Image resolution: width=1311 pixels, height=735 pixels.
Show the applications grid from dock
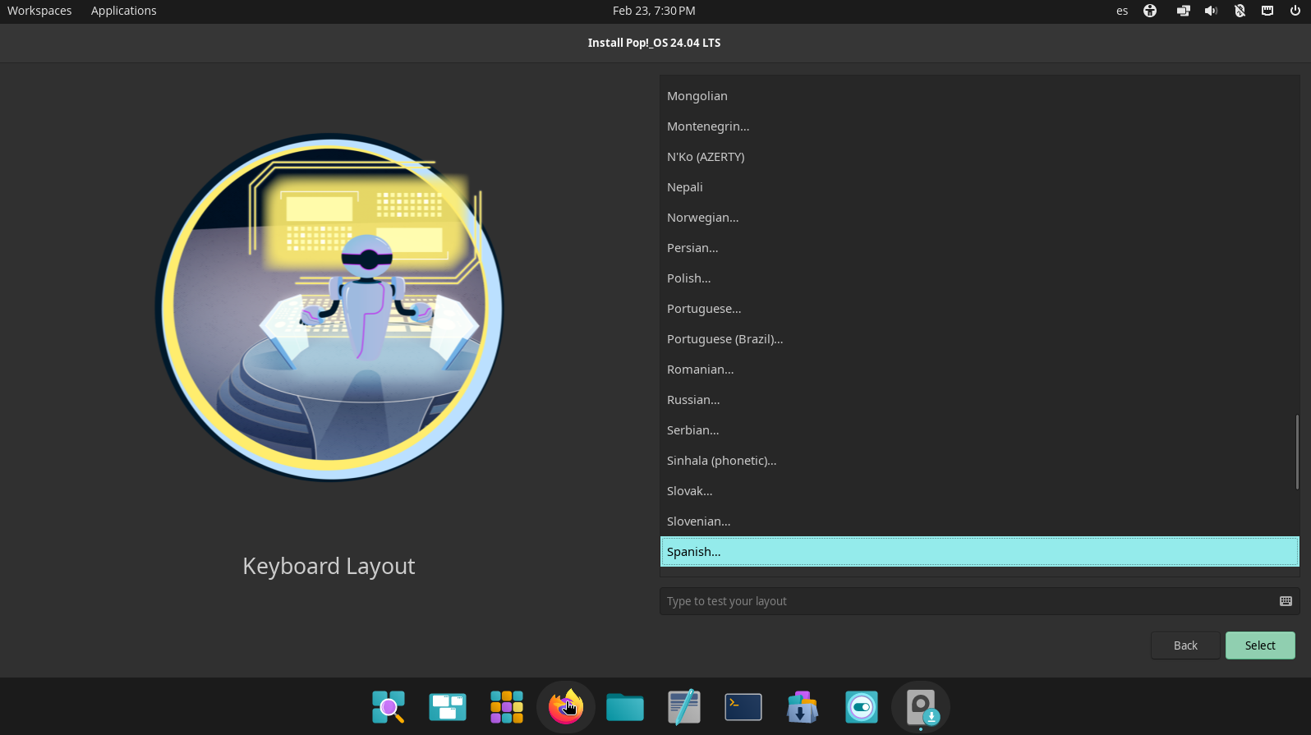coord(506,706)
